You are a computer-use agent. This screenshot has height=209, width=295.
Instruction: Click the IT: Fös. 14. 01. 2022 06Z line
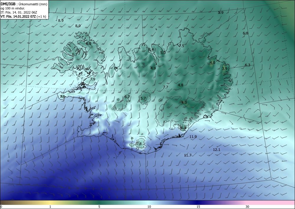tap(19, 12)
